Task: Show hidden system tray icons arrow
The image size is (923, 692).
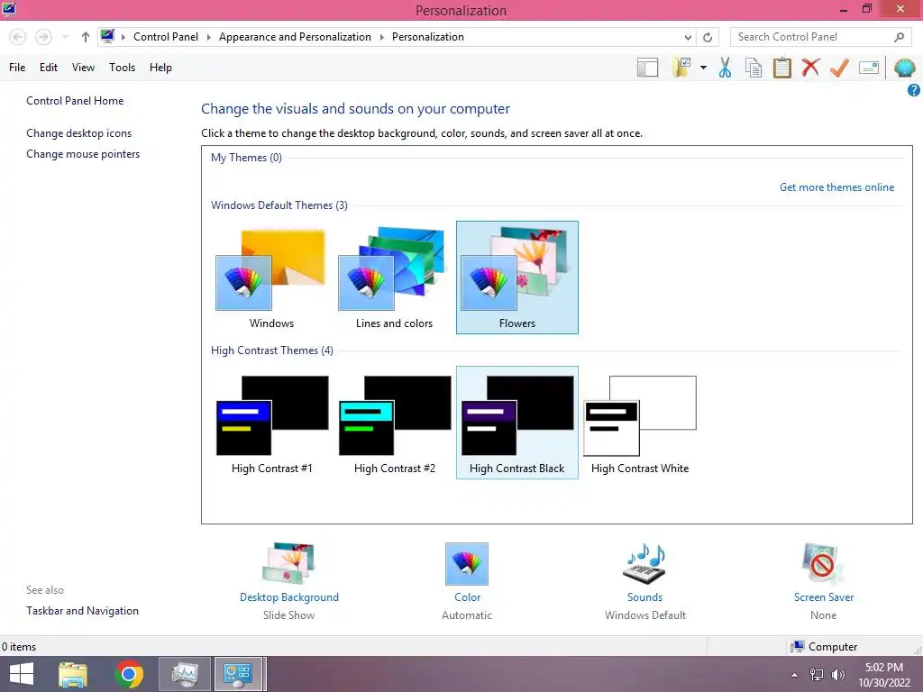Action: tap(794, 675)
